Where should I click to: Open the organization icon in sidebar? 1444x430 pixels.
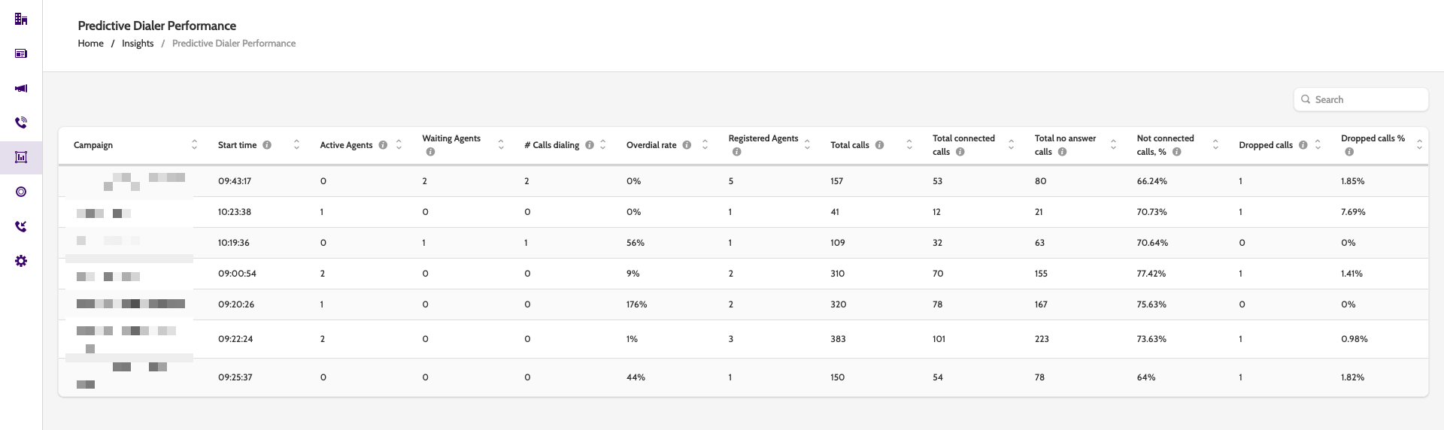[21, 19]
